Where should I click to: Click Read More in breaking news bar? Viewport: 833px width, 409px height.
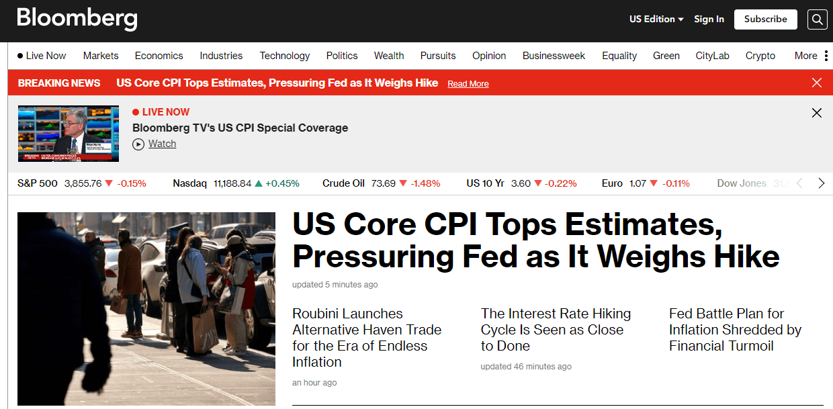[x=468, y=83]
